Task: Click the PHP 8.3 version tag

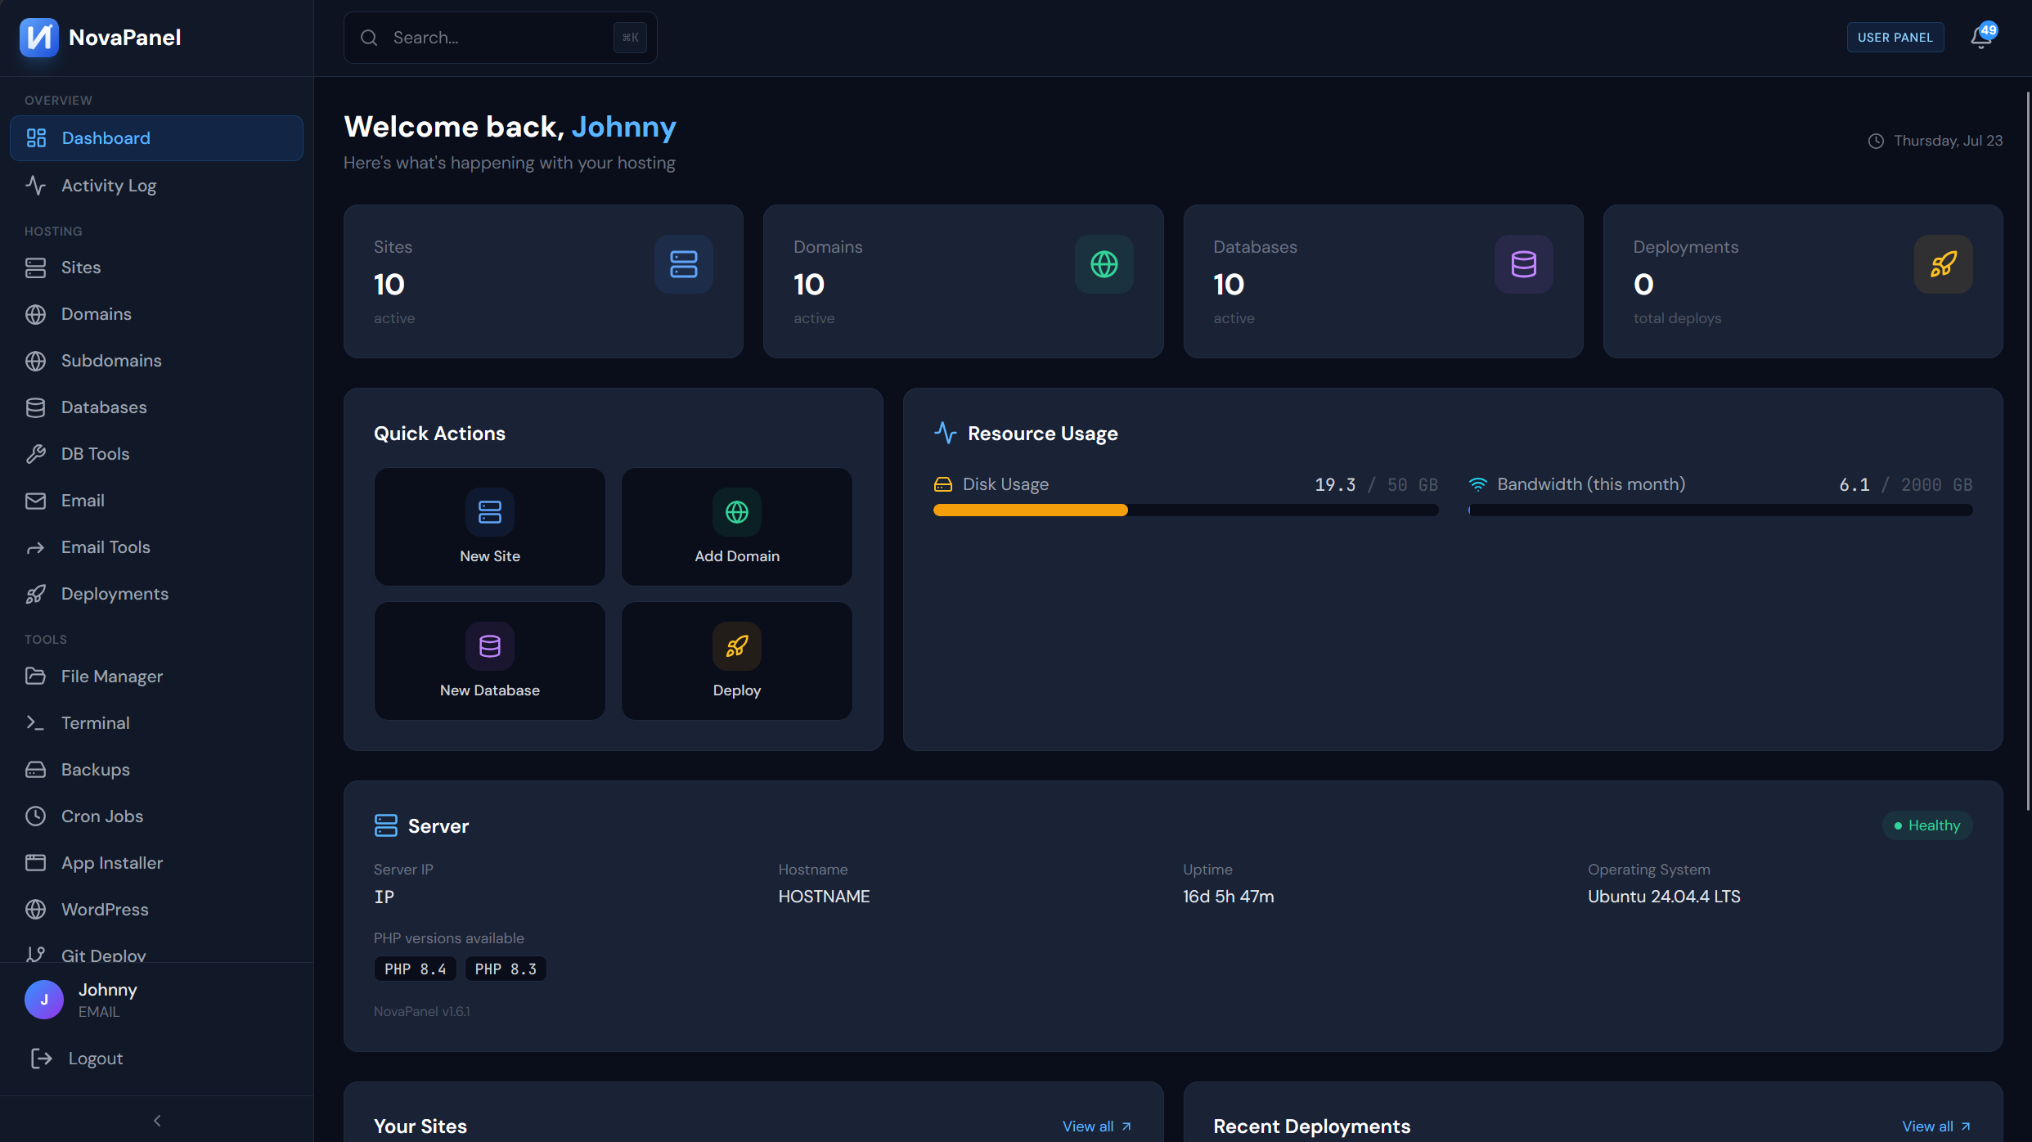Action: point(506,969)
